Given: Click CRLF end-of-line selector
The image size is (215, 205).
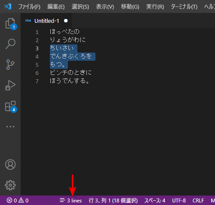Looking at the screenshot, I should point(198,200).
